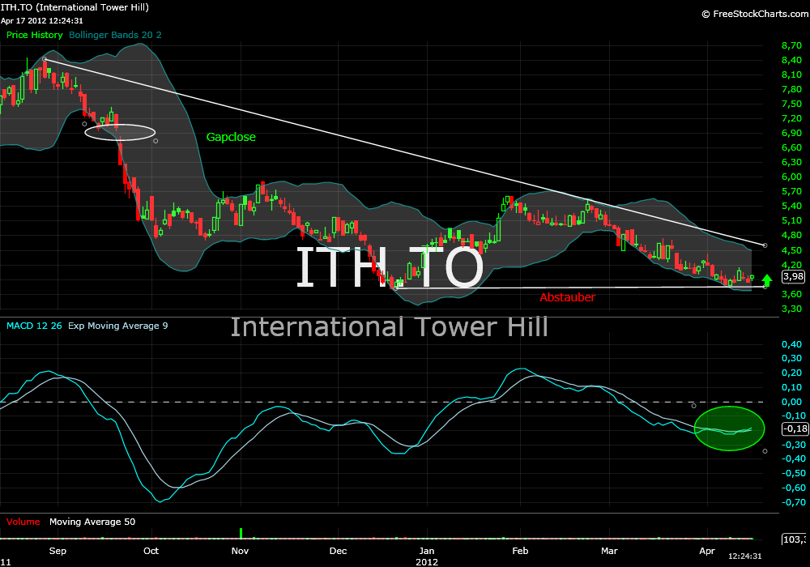Click the MACD 12 26 indicator label
Image resolution: width=810 pixels, height=567 pixels.
(34, 326)
